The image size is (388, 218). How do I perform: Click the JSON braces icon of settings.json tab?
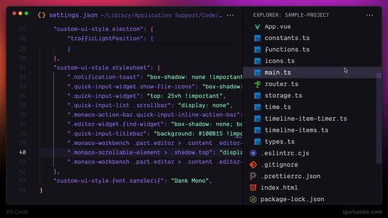pyautogui.click(x=42, y=15)
